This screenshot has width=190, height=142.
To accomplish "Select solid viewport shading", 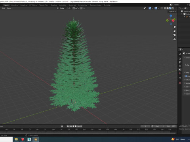I will [x=167, y=8].
